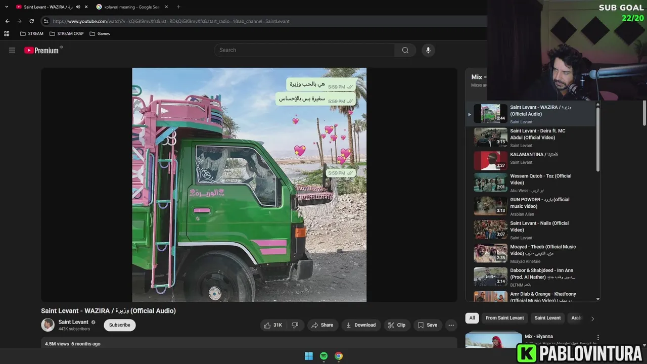Open the Games bookmarks folder
Viewport: 647px width, 364px height.
(100, 33)
